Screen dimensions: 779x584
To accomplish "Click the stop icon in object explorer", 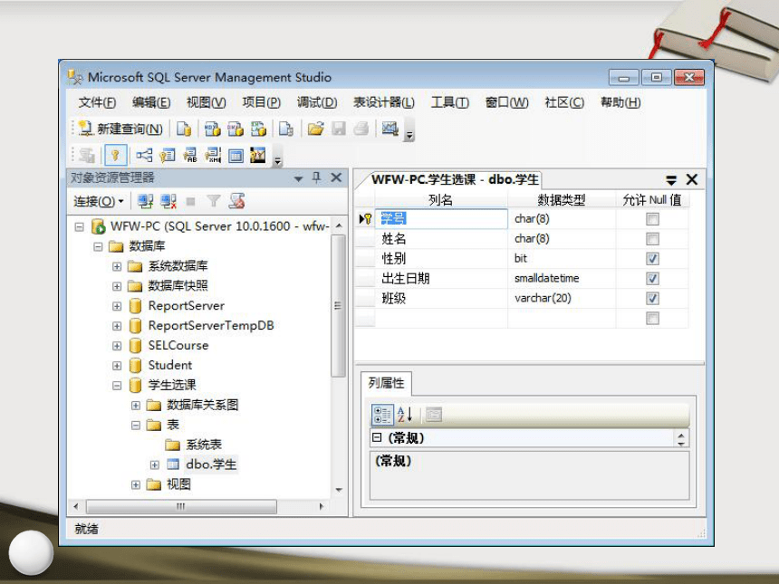I will tap(190, 201).
